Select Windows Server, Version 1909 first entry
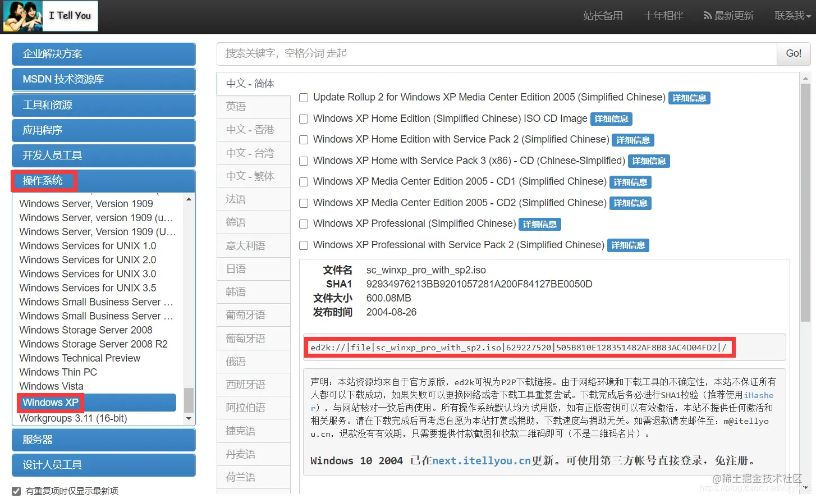The width and height of the screenshot is (816, 498). tap(86, 203)
